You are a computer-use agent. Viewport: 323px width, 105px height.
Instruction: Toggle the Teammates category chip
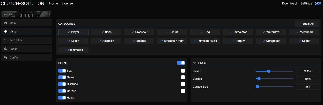tap(73, 50)
